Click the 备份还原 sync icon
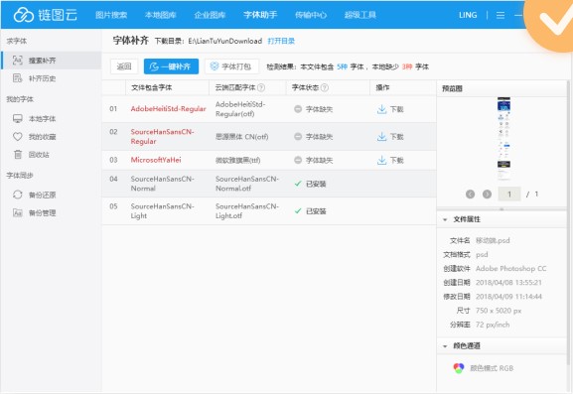The width and height of the screenshot is (573, 394). (18, 195)
